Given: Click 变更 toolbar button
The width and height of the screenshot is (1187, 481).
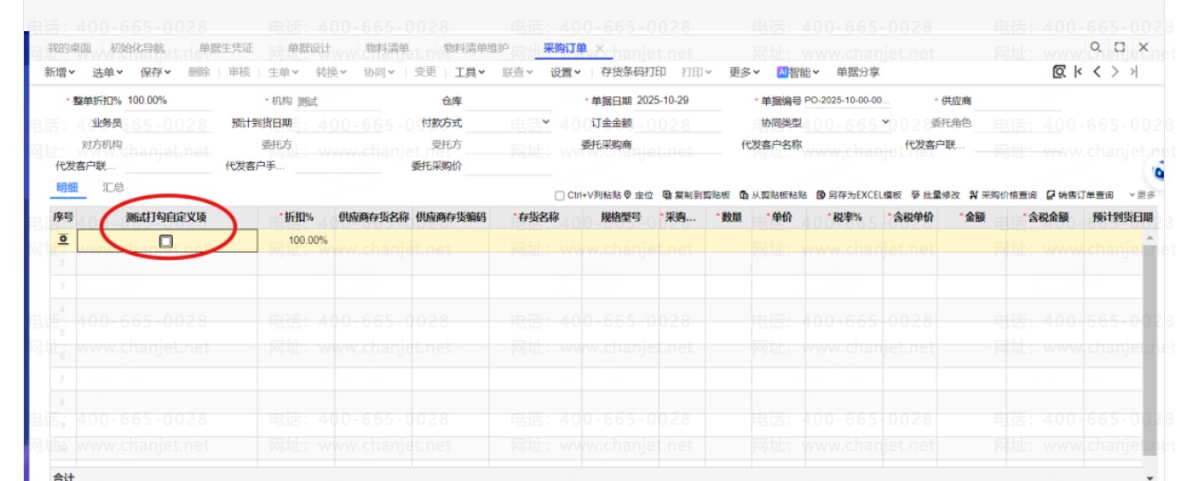Looking at the screenshot, I should (x=426, y=72).
